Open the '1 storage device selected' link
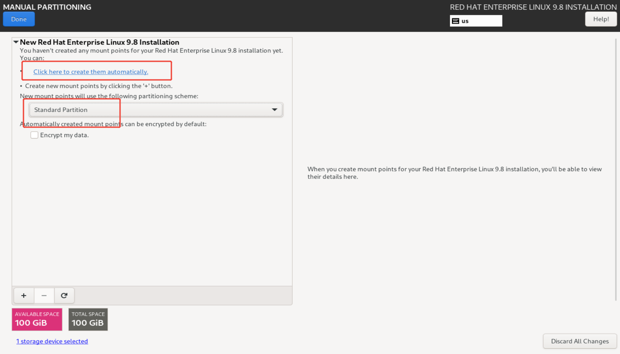Viewport: 620px width, 354px height. pos(52,341)
